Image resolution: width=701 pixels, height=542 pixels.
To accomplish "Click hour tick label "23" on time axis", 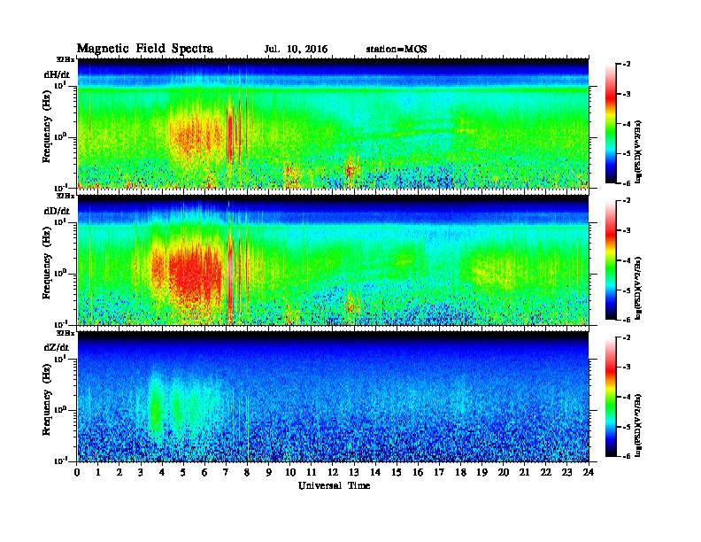I will (566, 472).
